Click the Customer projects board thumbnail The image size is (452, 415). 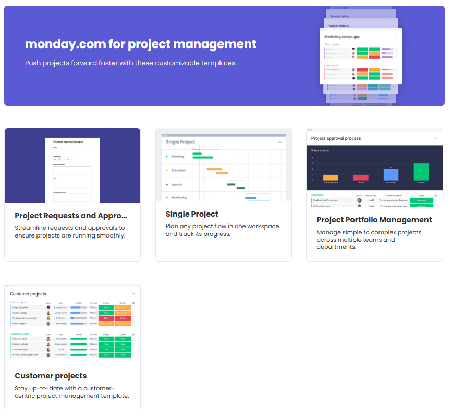[x=72, y=323]
